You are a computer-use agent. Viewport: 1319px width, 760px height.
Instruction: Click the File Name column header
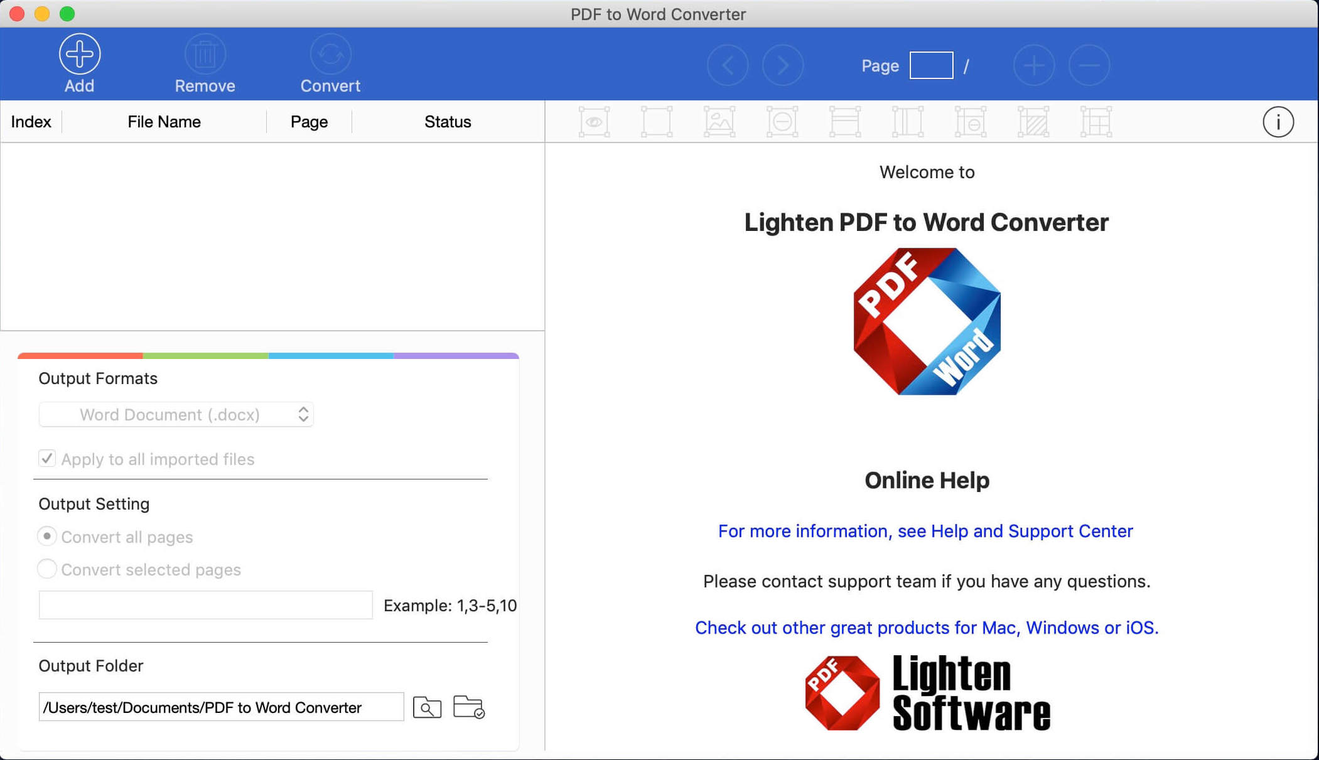pos(164,122)
